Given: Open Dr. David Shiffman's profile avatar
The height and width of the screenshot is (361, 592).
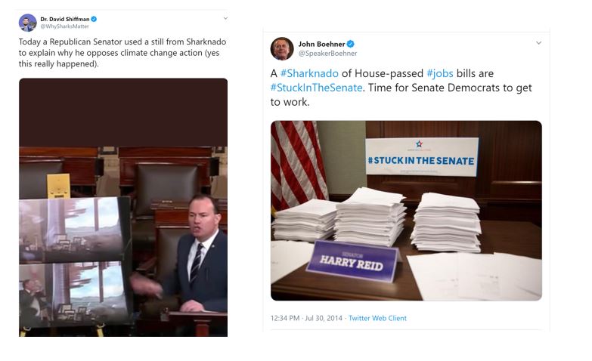Looking at the screenshot, I should tap(27, 23).
